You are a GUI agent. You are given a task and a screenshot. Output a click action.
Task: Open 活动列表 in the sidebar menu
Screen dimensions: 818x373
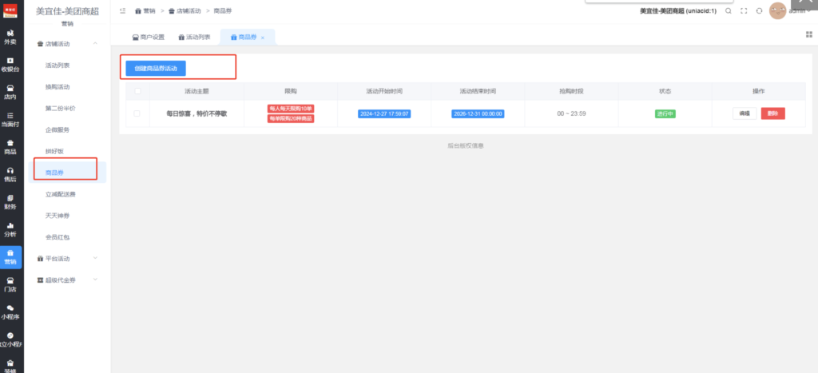(58, 65)
